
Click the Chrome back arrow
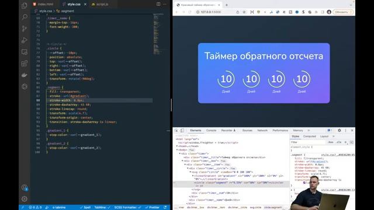coord(176,12)
